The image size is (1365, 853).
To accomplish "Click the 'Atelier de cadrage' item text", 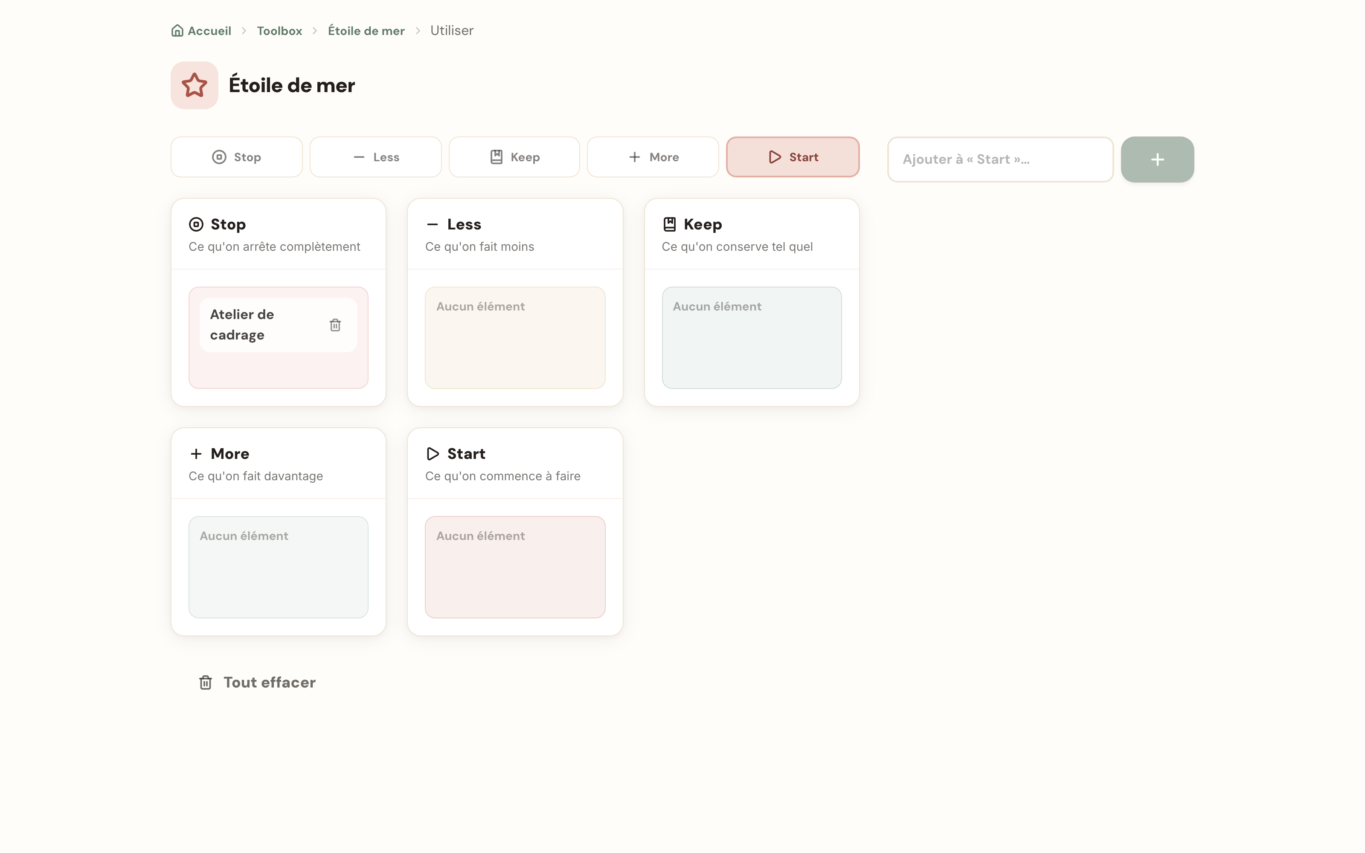I will [x=242, y=325].
